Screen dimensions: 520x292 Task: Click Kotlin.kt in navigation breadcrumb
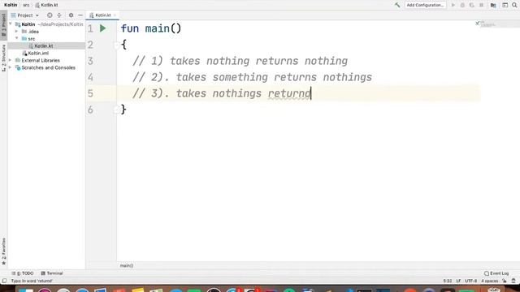[x=46, y=5]
